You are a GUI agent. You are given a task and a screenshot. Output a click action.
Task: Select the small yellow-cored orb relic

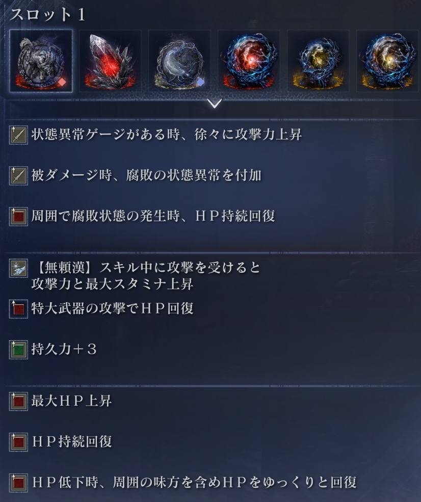318,61
